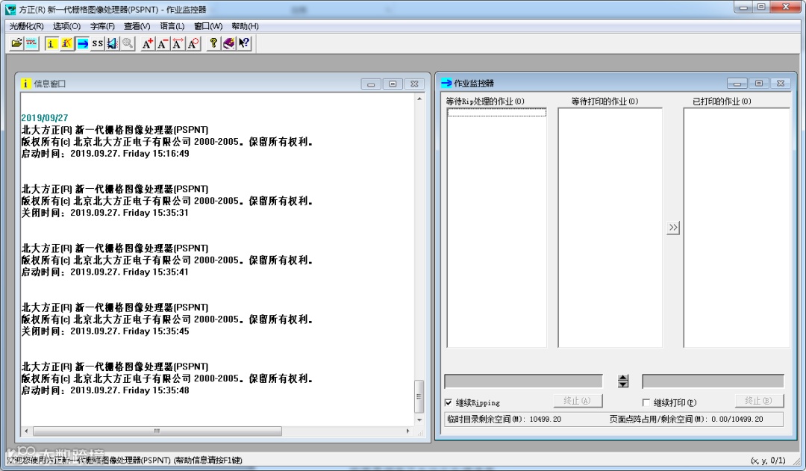Click the A plus add font icon
The height and width of the screenshot is (471, 806).
pyautogui.click(x=148, y=43)
